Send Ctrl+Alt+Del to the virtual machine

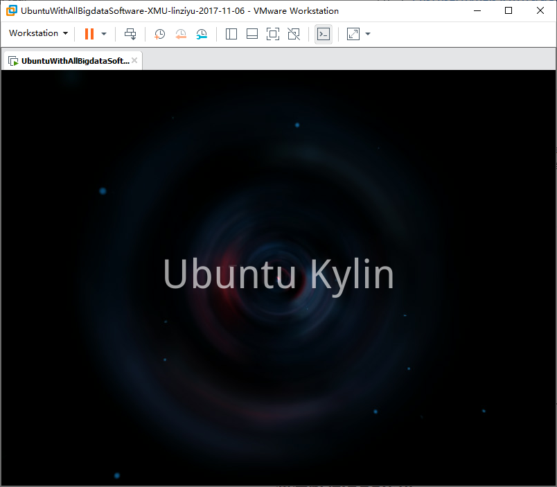tap(130, 34)
